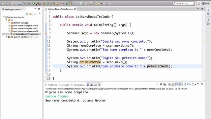Open the Display Selected Console dropdown
211x119 pixels.
[191, 85]
